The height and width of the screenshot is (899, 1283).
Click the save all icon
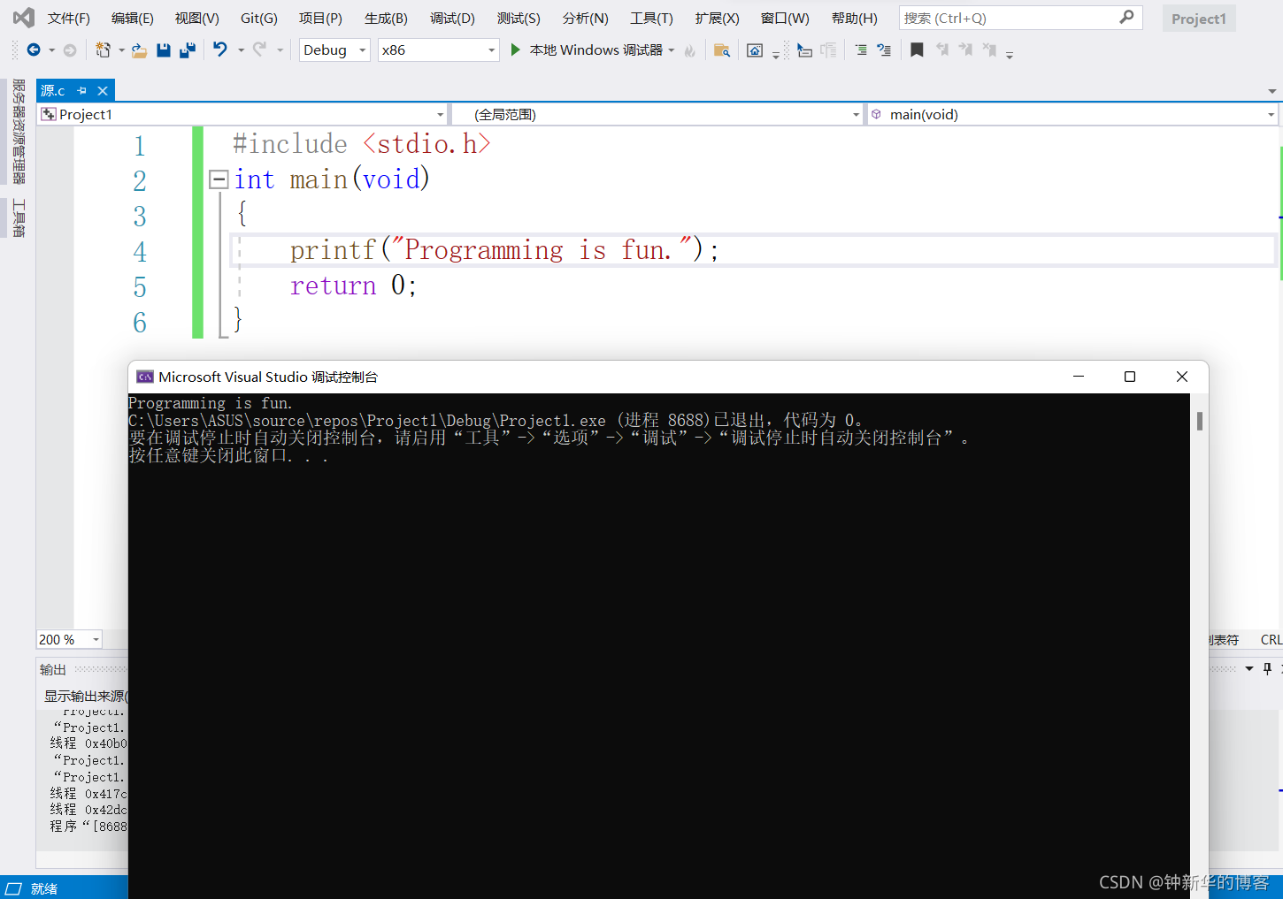188,50
